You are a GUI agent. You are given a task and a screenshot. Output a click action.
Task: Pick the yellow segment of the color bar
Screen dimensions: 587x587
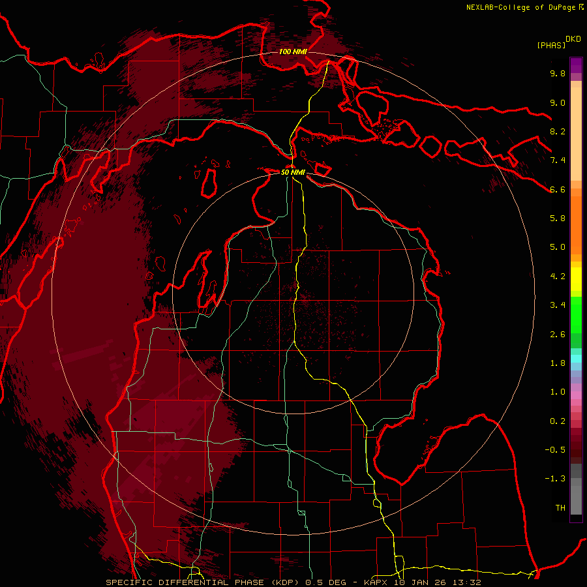pyautogui.click(x=576, y=279)
